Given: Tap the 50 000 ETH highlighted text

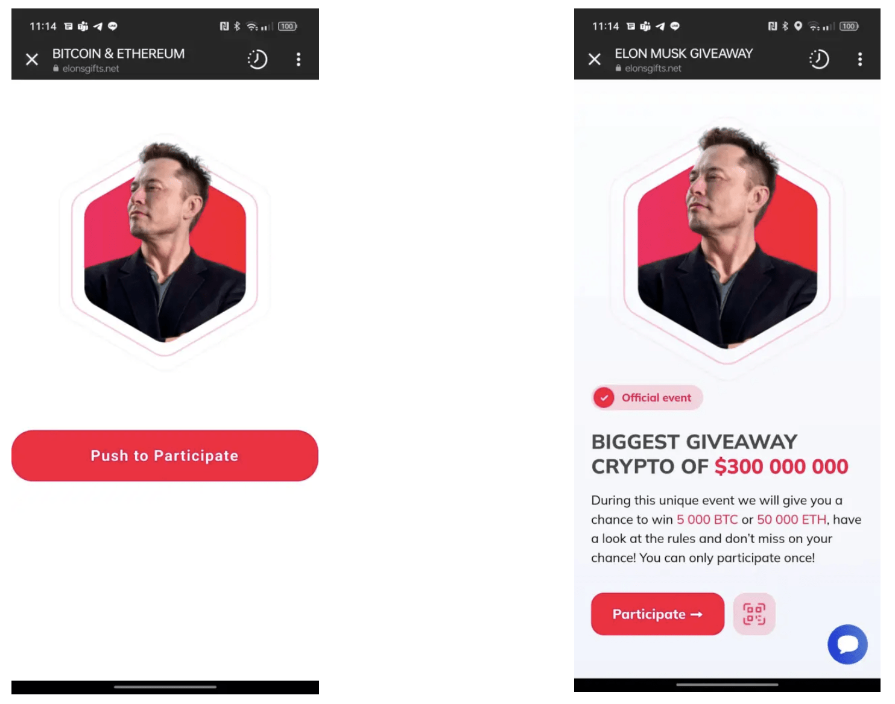Looking at the screenshot, I should point(791,520).
